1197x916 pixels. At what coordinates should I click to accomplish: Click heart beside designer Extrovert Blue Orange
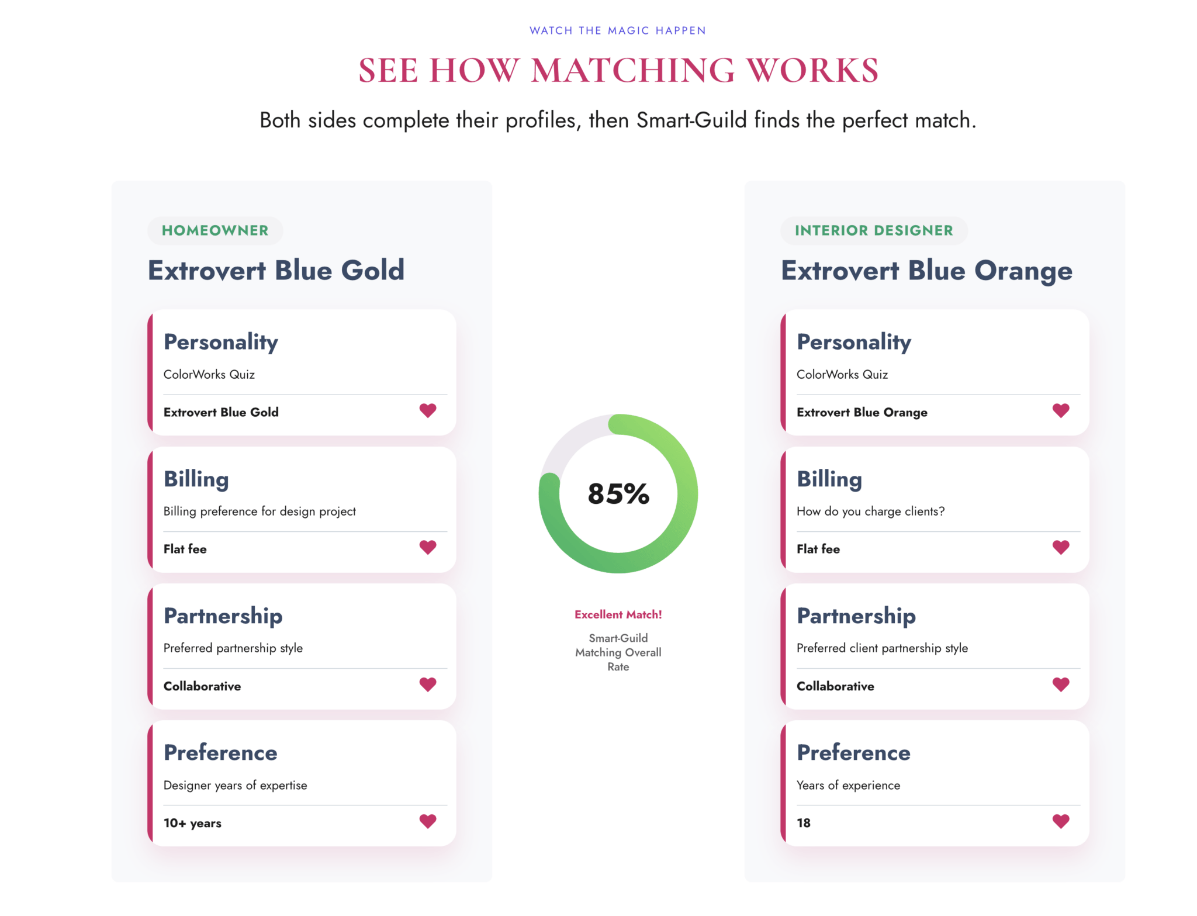(x=1061, y=410)
